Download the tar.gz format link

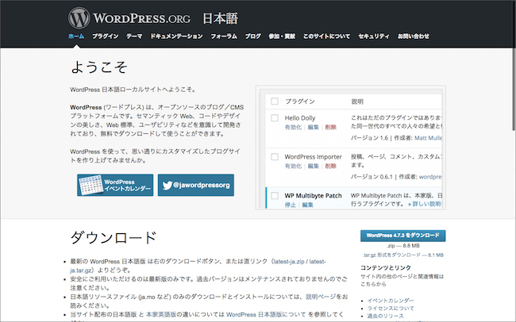coord(403,255)
